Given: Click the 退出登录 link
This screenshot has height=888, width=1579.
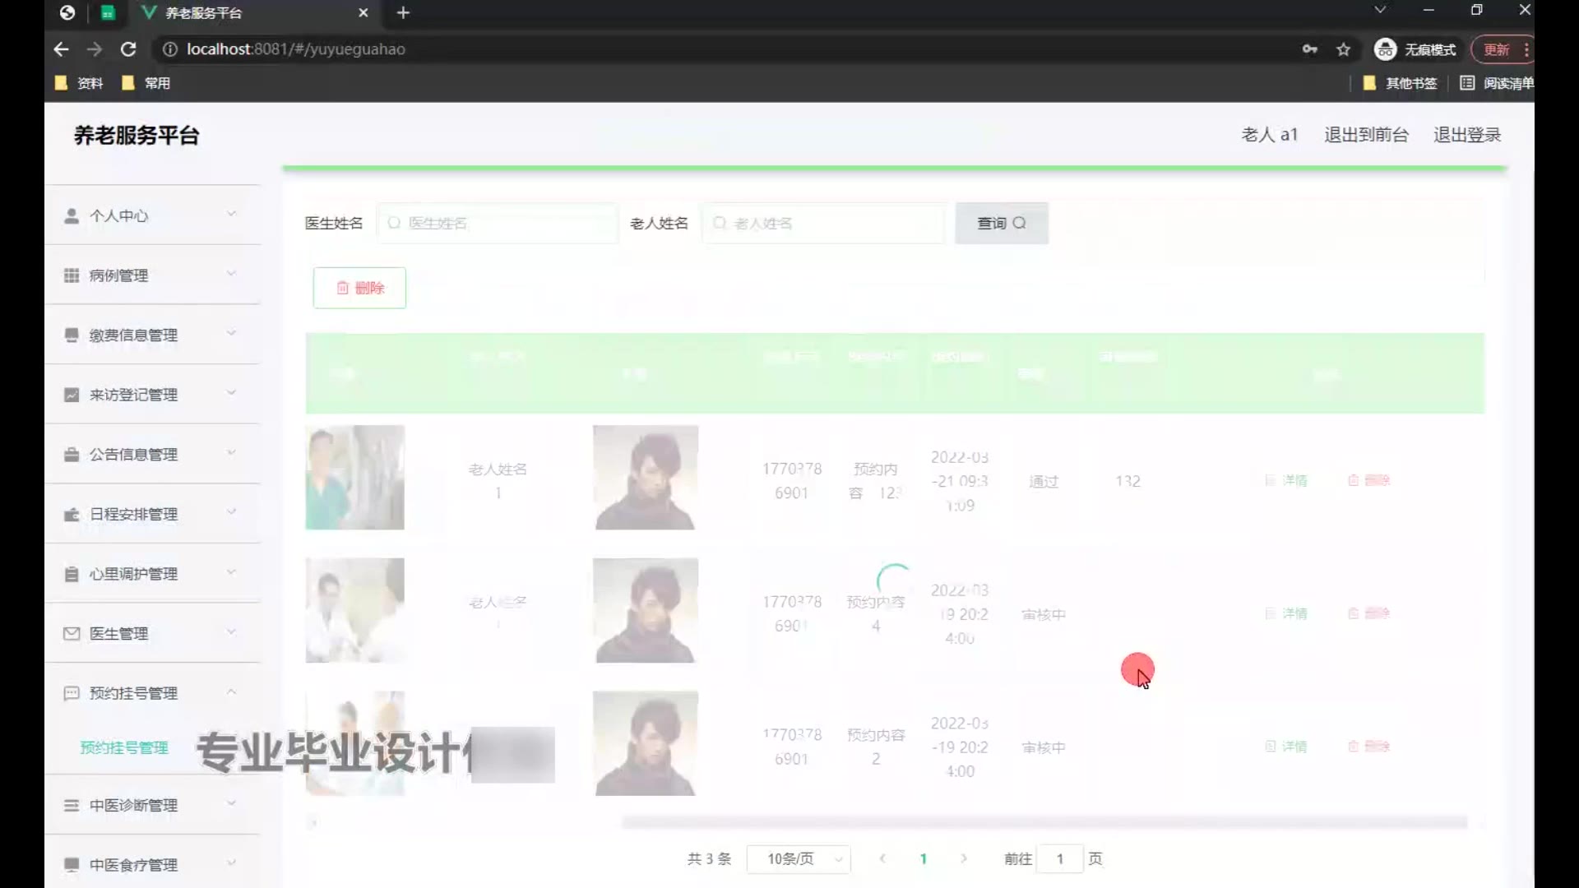Looking at the screenshot, I should [1467, 135].
